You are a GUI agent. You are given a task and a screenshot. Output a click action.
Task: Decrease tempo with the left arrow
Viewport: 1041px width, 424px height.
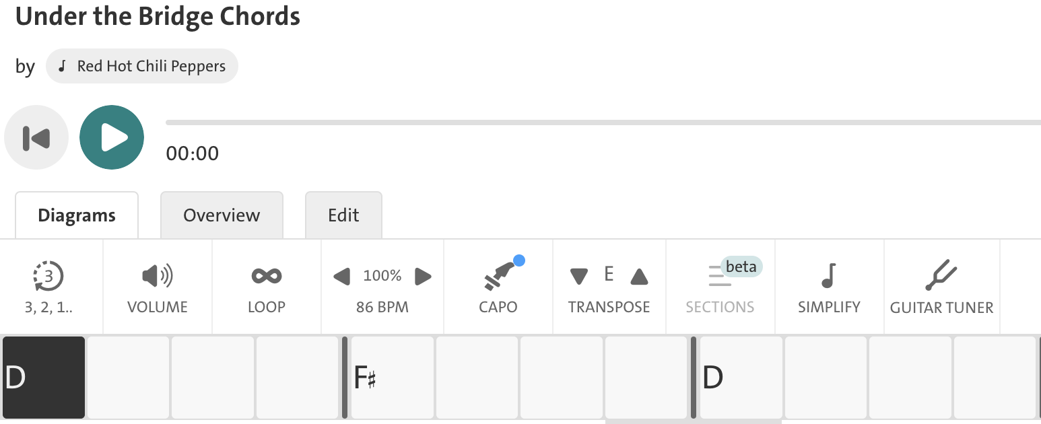[342, 276]
